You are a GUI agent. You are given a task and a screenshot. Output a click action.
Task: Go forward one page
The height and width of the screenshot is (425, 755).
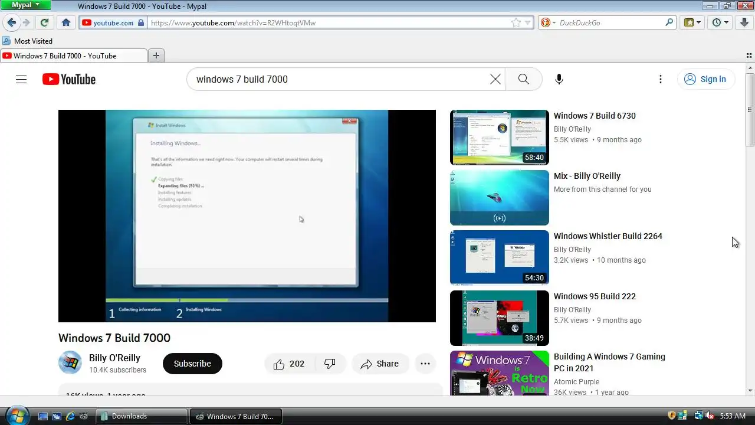click(26, 22)
